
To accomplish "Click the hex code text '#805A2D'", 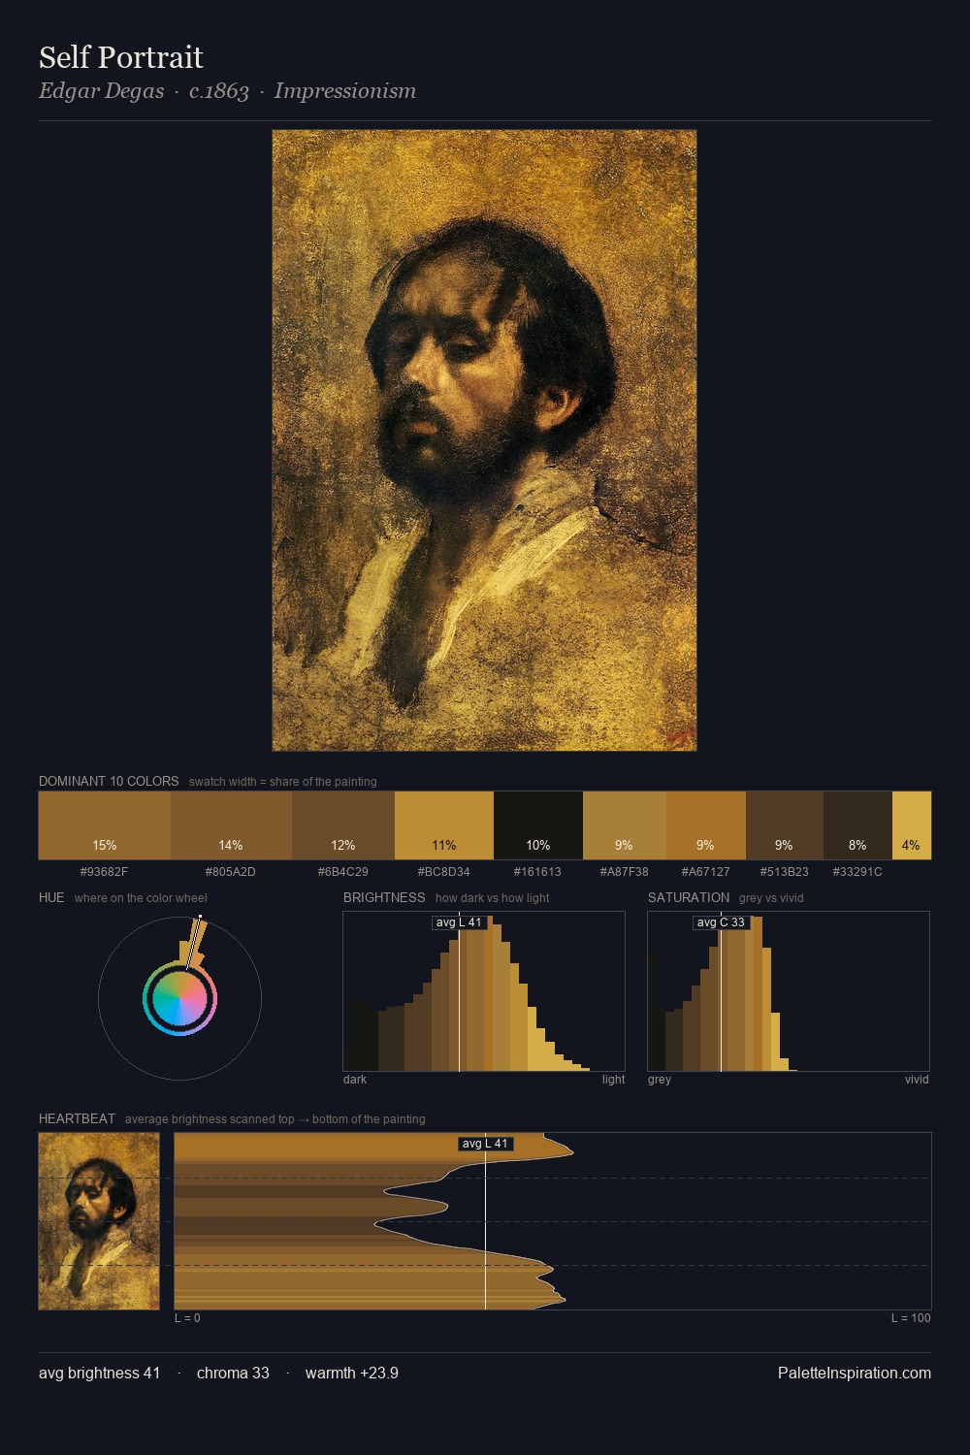I will [231, 872].
